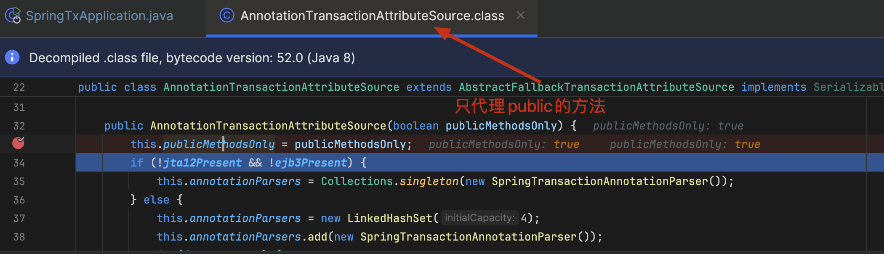Close the AnnotationTransactionAttributeSource.class tab
Viewport: 884px width, 254px height.
pos(521,16)
